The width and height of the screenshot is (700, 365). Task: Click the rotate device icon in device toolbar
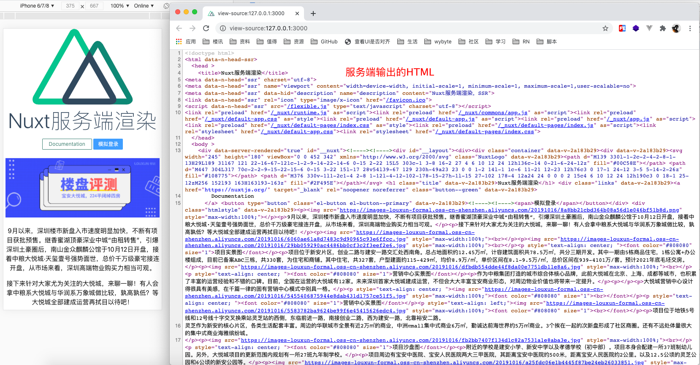click(x=166, y=6)
